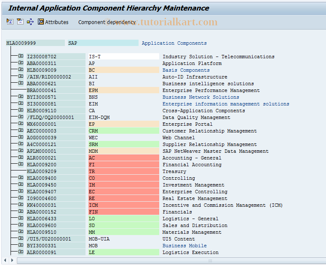Expand the FI Financial Accounting node
Viewport: 326px width, 265px height.
[x=21, y=164]
